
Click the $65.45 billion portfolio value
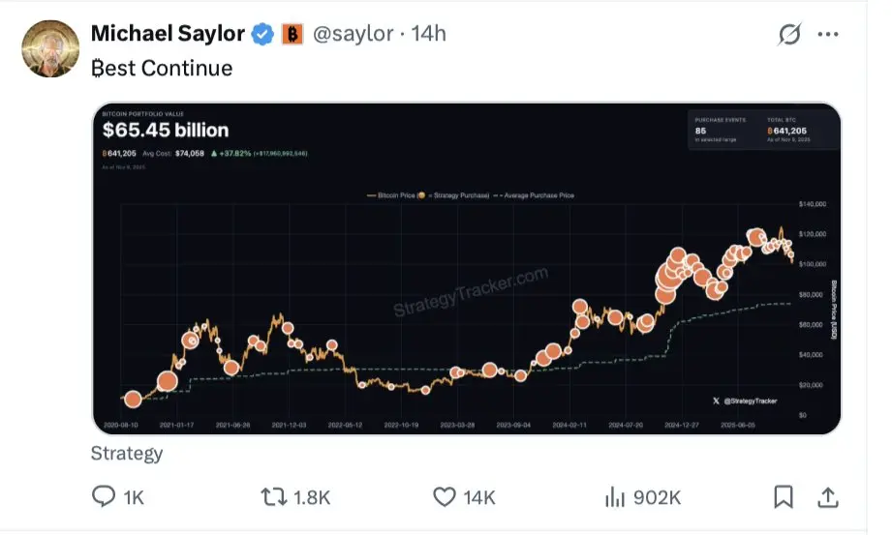(x=166, y=130)
